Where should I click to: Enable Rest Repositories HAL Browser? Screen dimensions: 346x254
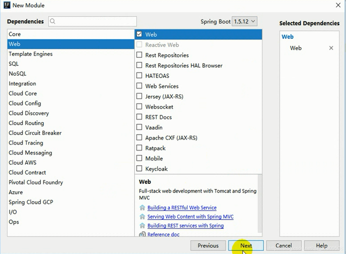point(139,65)
